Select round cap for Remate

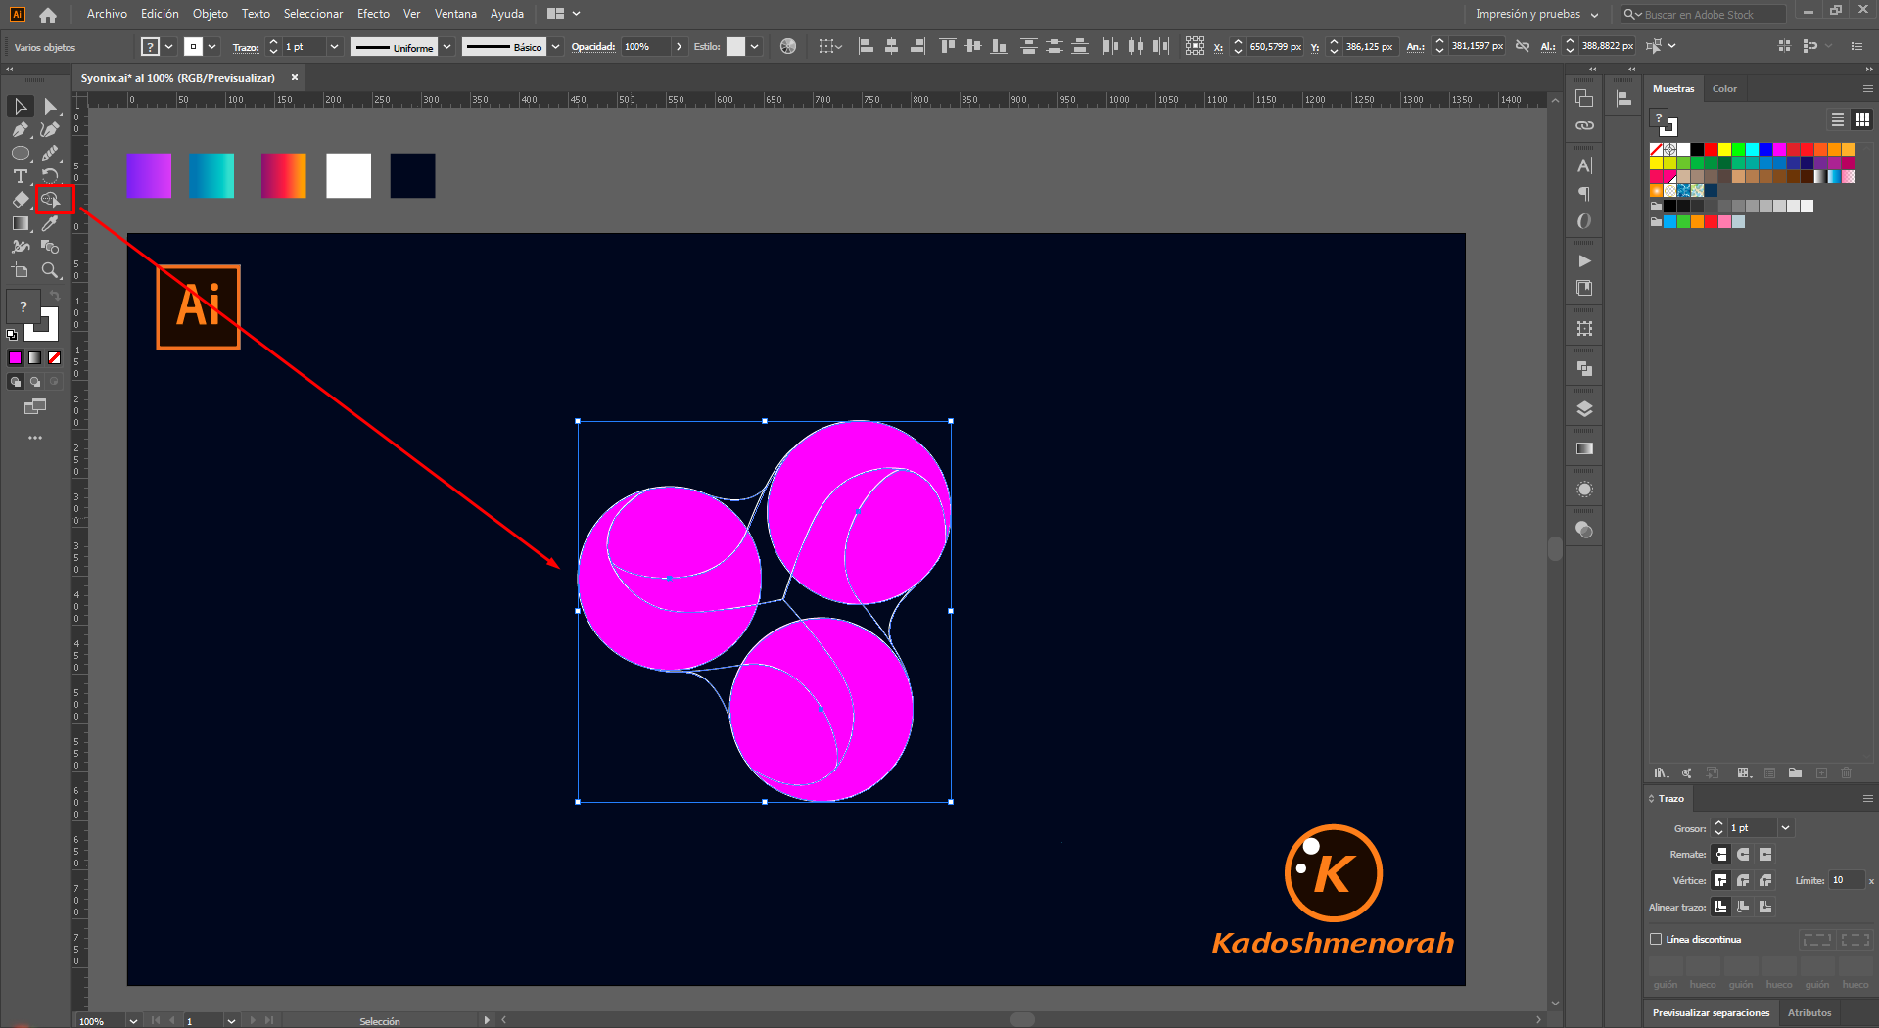pos(1743,855)
